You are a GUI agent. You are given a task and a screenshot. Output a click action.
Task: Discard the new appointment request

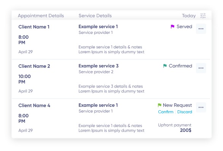point(185,112)
